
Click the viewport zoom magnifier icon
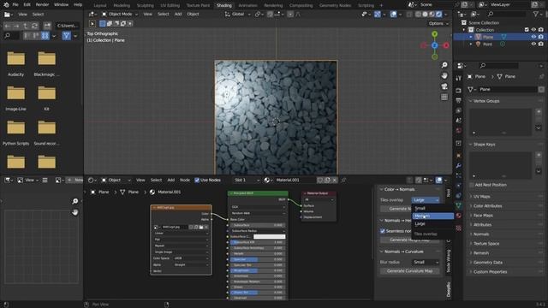pos(444,65)
